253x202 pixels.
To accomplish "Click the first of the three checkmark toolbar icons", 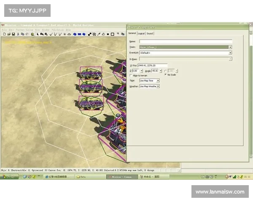I will pyautogui.click(x=51, y=34).
